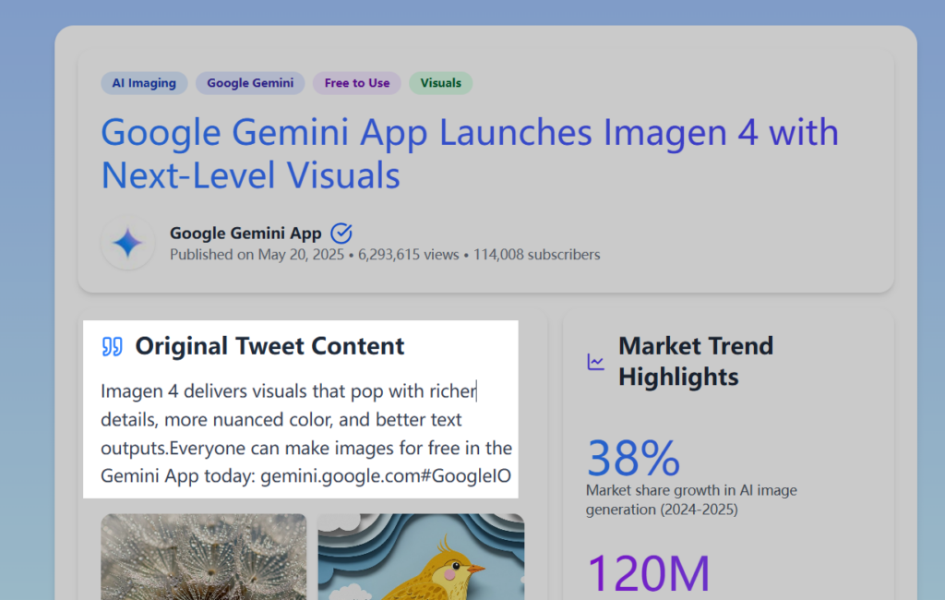Click the verified checkmark badge
Image resolution: width=945 pixels, height=600 pixels.
341,233
